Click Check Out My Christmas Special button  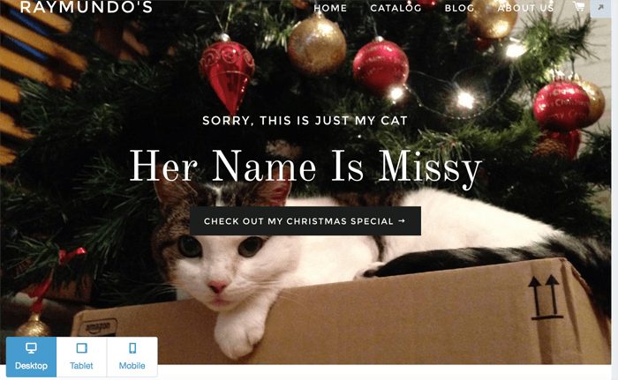point(305,221)
